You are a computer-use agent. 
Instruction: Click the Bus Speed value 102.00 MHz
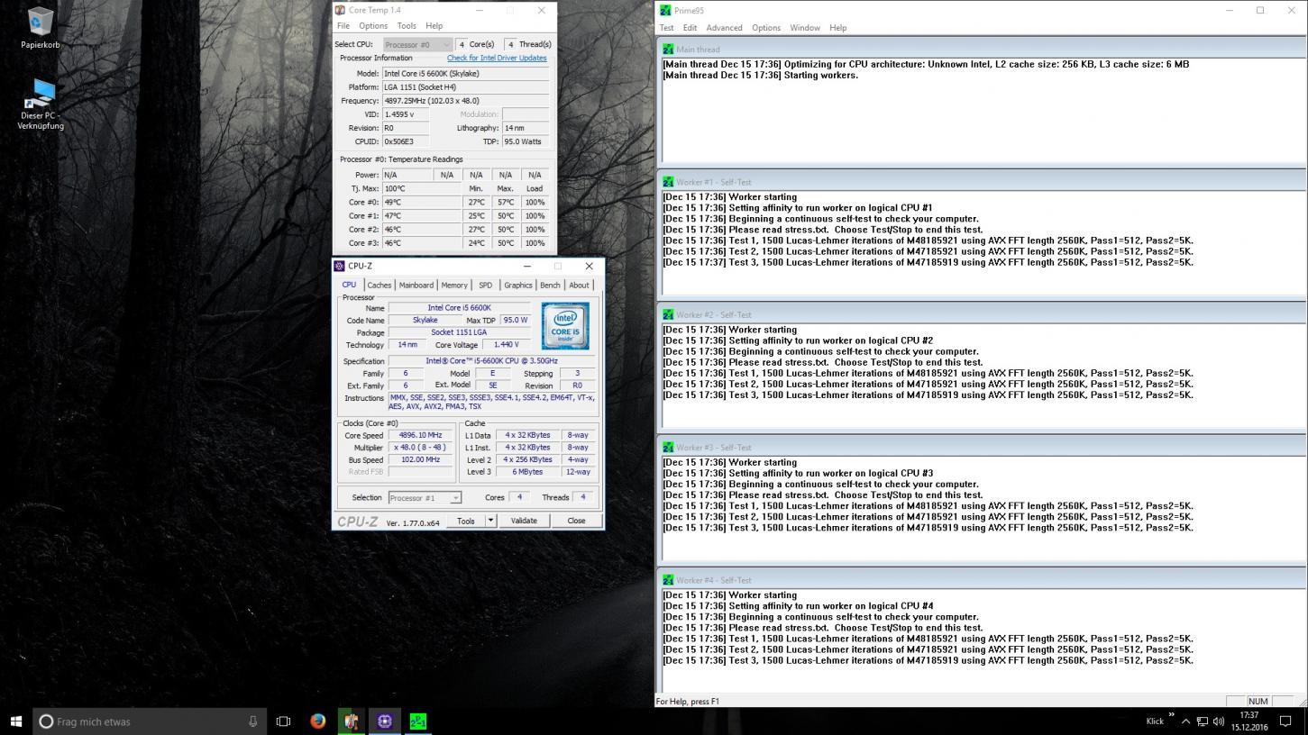420,459
